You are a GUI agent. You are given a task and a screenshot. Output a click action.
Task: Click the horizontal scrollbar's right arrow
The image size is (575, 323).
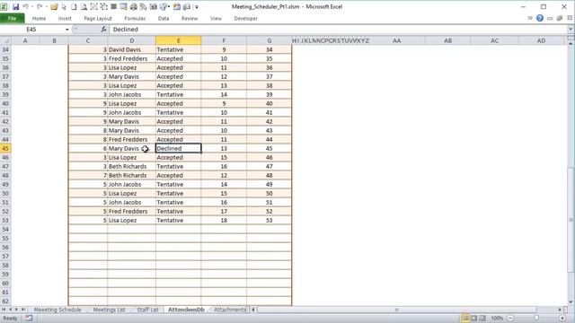[560, 310]
